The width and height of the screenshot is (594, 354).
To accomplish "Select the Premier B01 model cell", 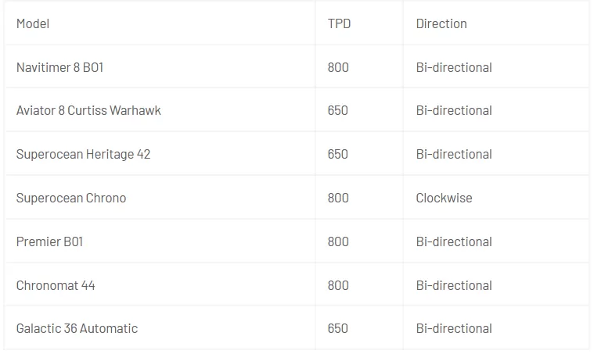I will (x=49, y=241).
